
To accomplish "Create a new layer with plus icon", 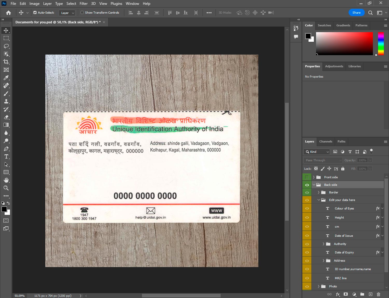I will [x=371, y=294].
